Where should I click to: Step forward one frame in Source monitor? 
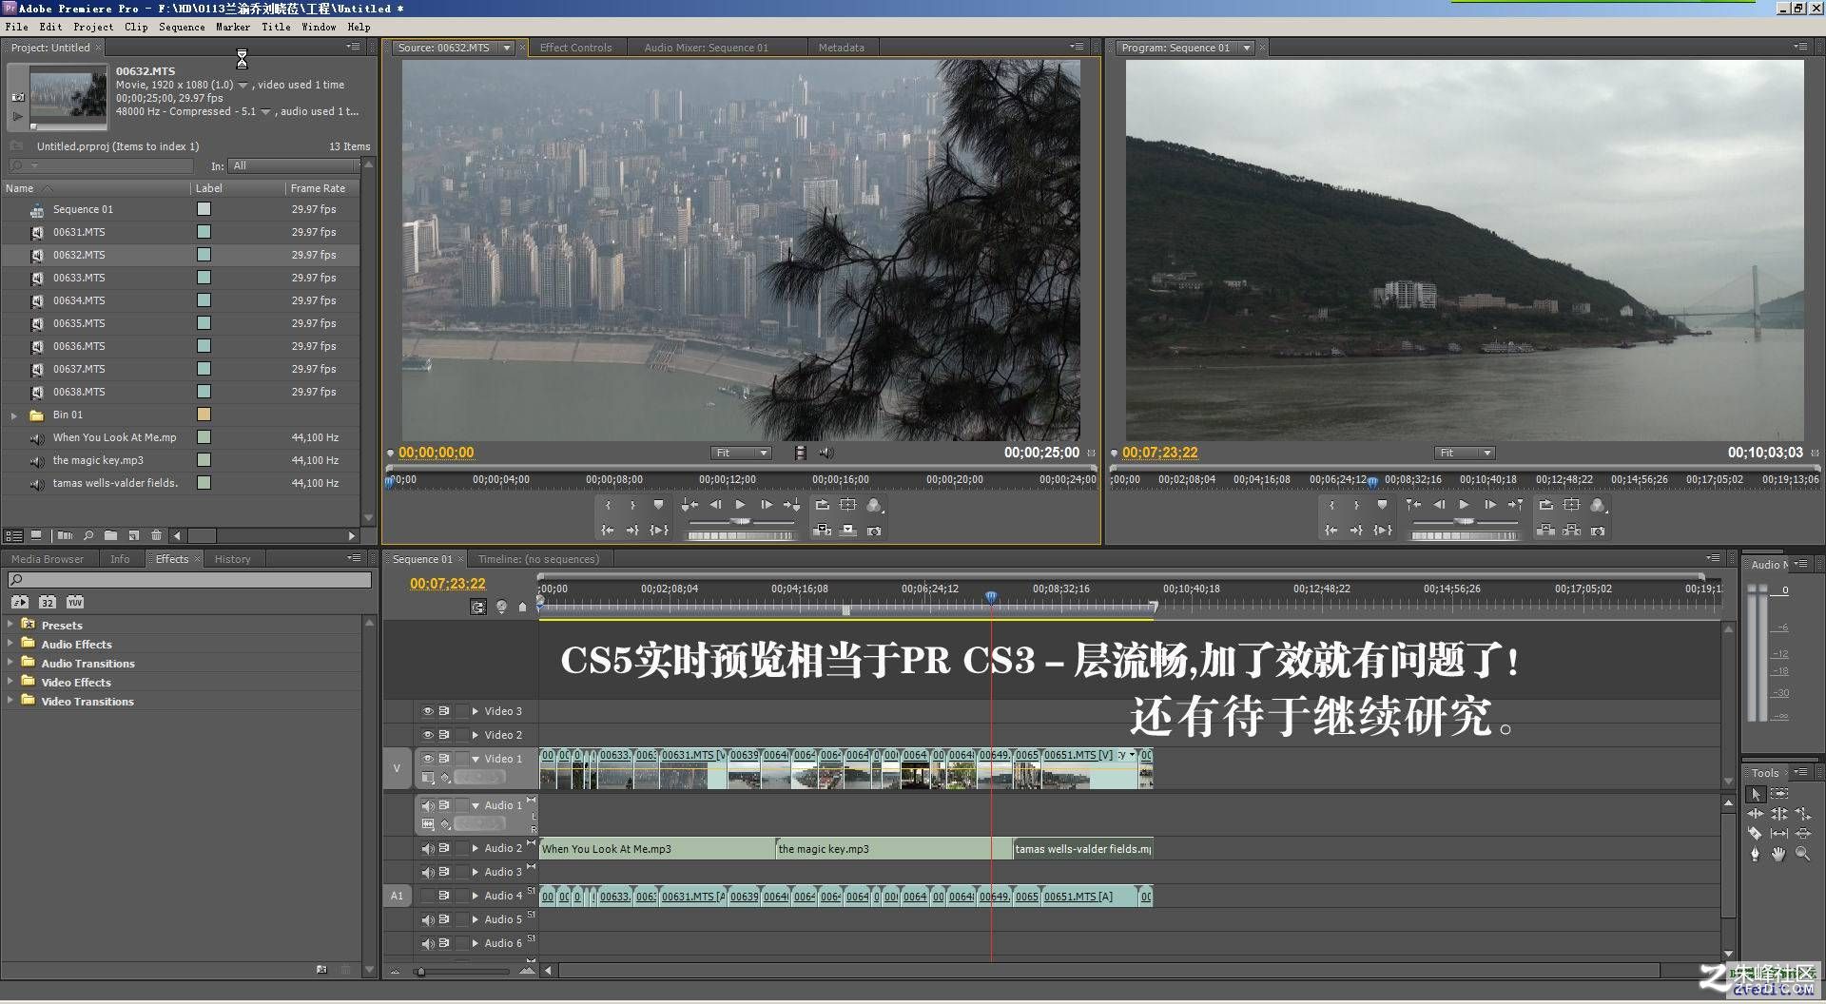click(766, 505)
